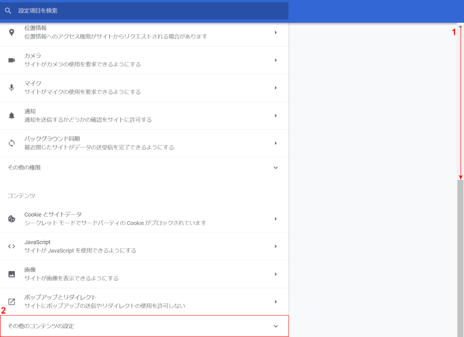This screenshot has height=337, width=464.
Task: Click the バックグラウンド同期 sync icon
Action: (11, 143)
